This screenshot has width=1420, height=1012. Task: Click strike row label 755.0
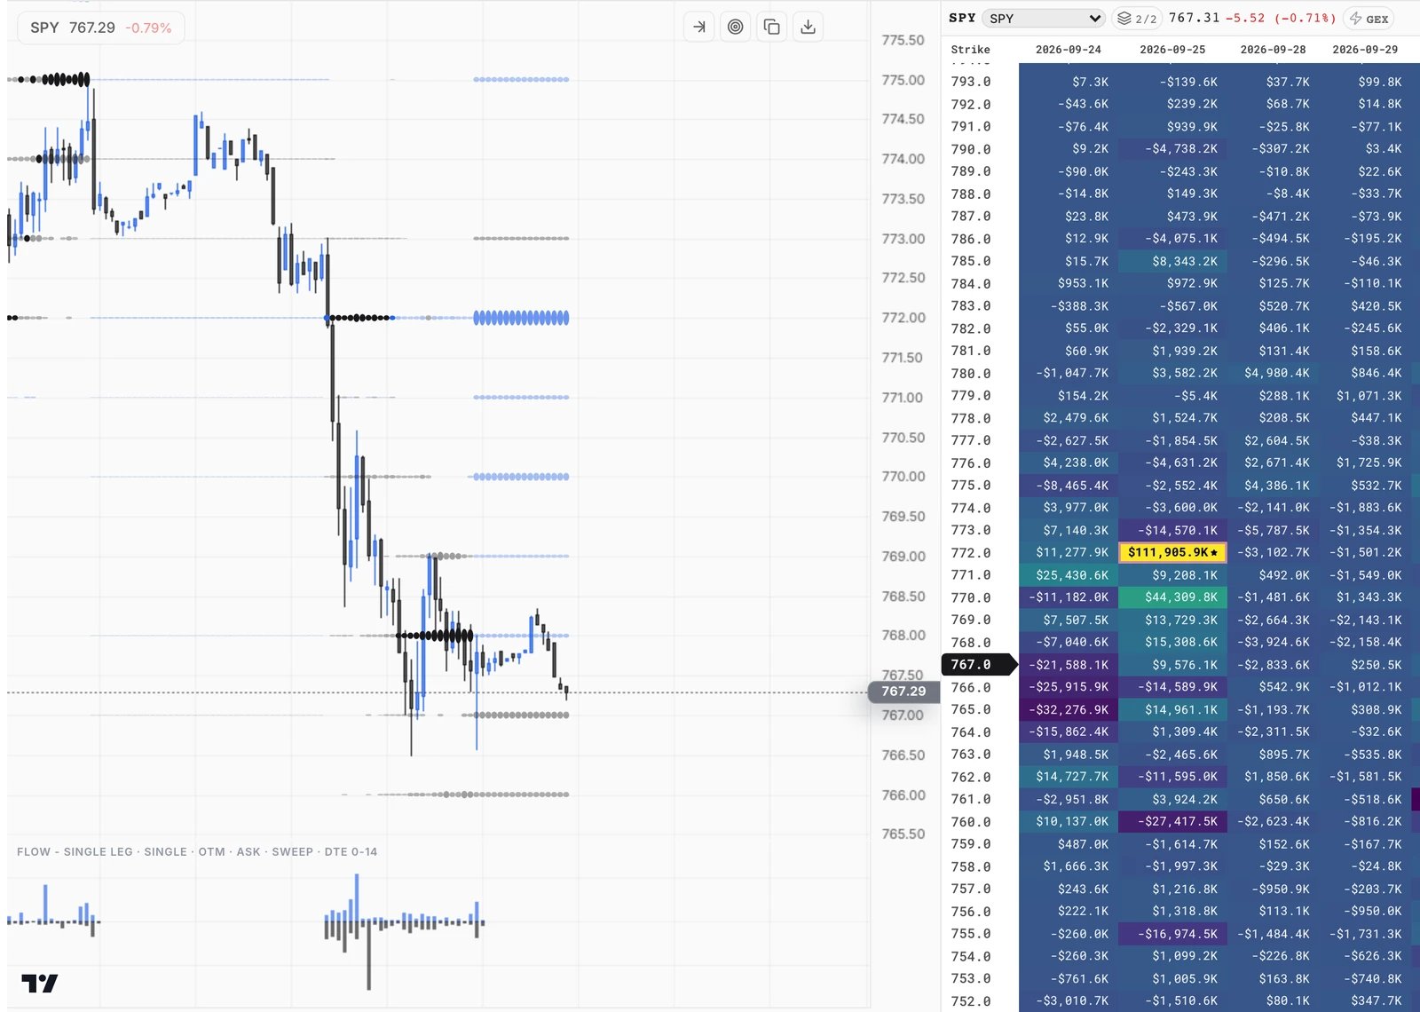[971, 934]
